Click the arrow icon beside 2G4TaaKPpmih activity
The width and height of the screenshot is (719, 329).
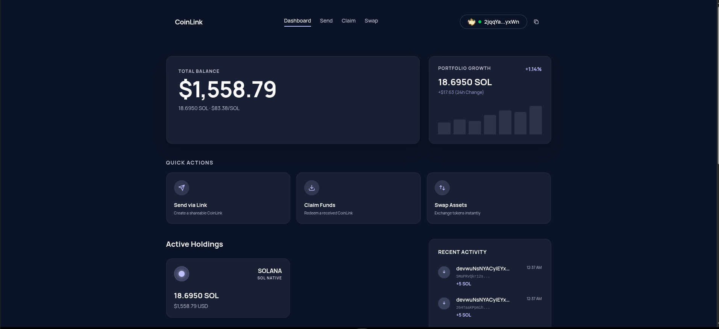click(444, 303)
